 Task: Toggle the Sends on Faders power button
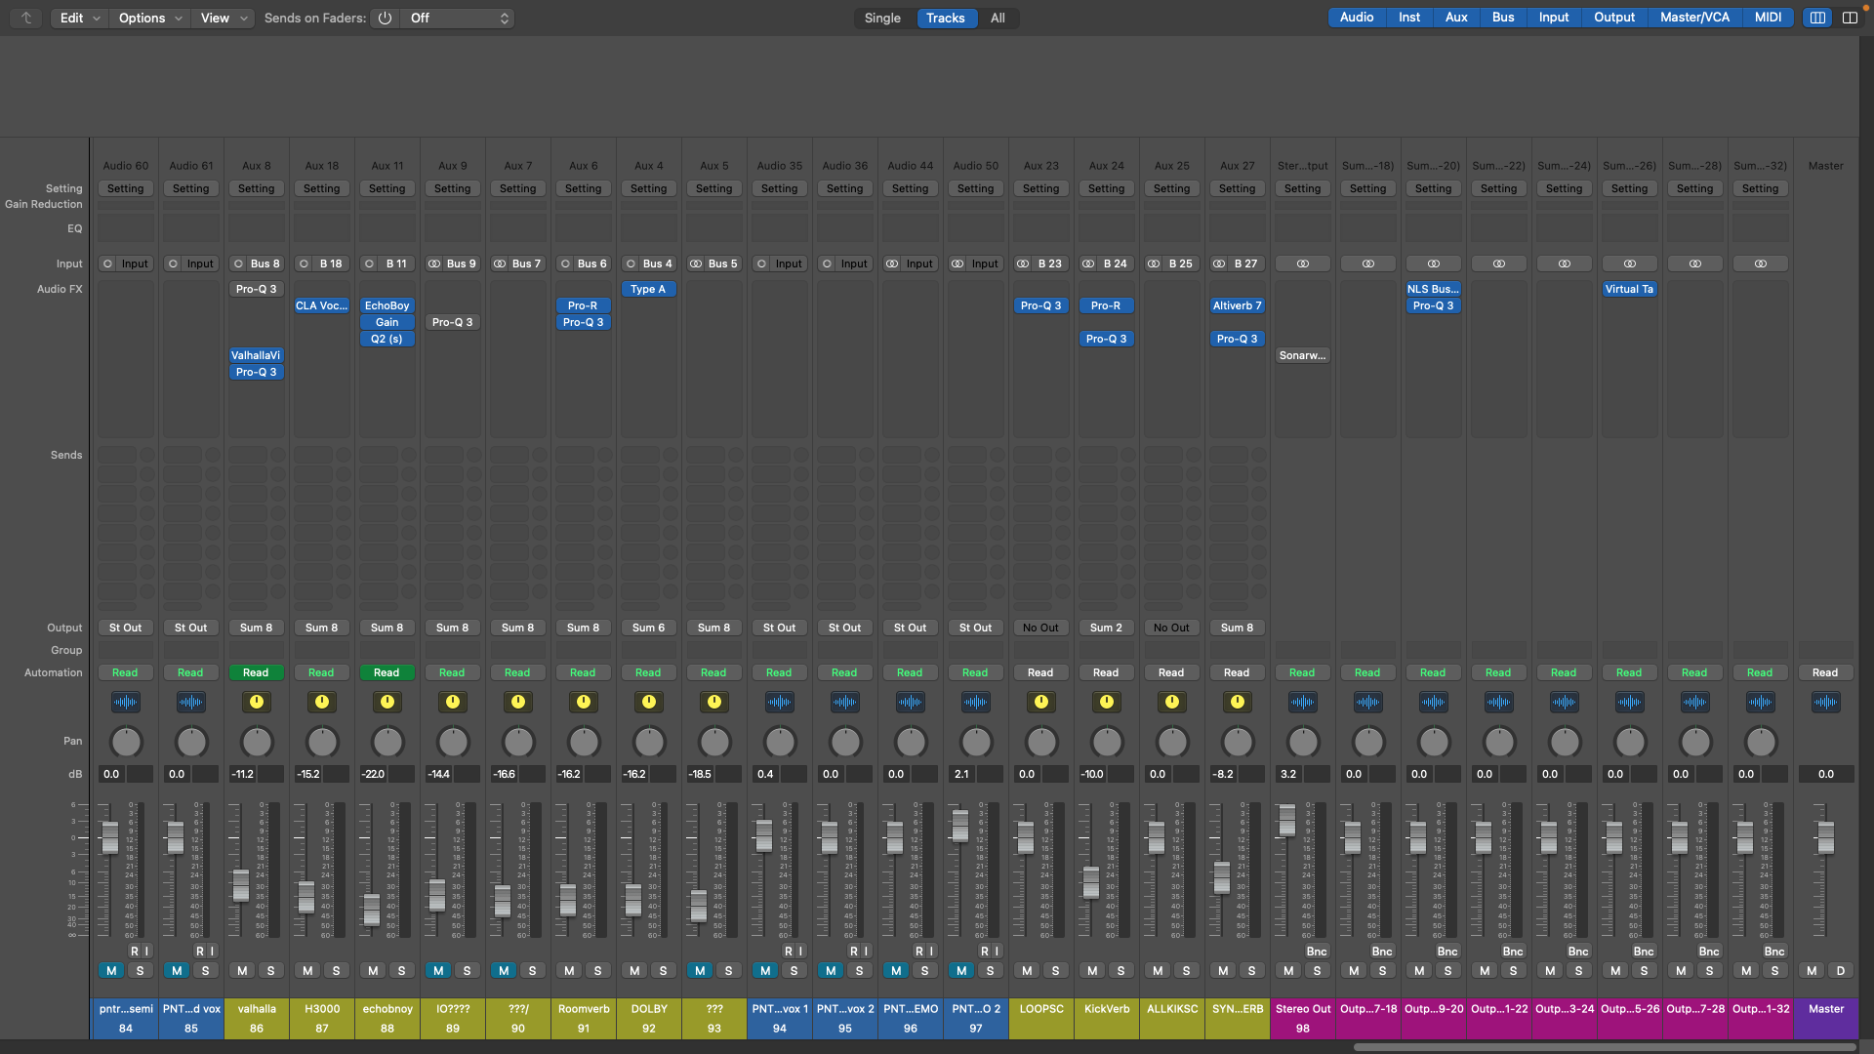(x=385, y=18)
